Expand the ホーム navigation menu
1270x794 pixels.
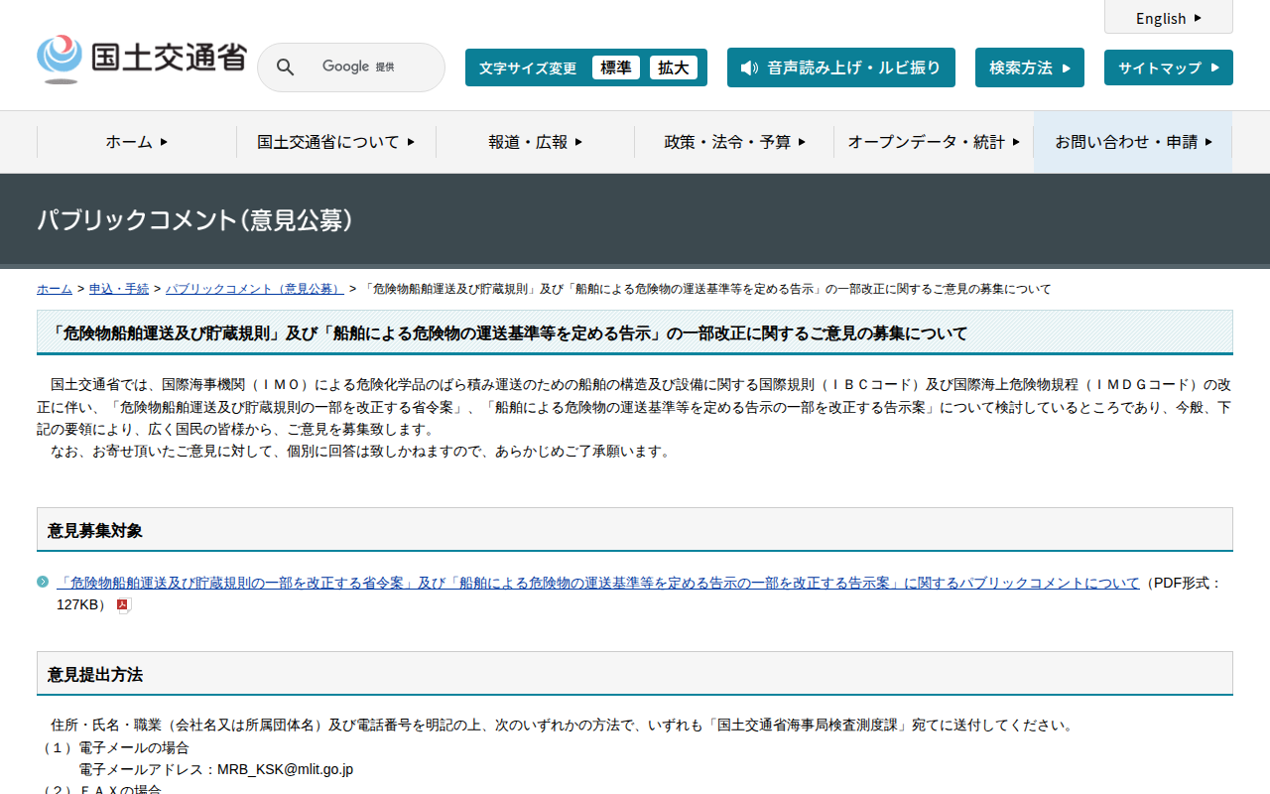pyautogui.click(x=137, y=142)
